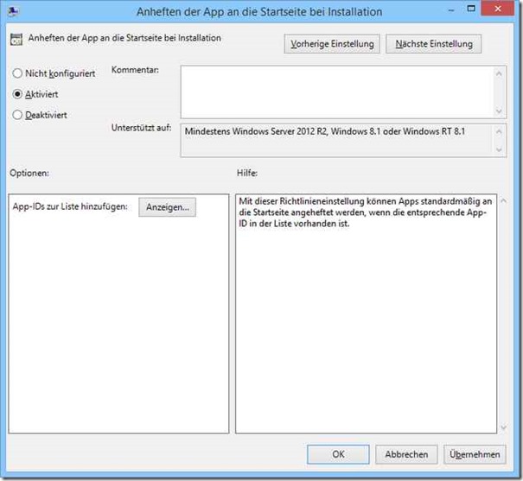Click inside the Kommentar text box
The height and width of the screenshot is (481, 523).
[335, 92]
